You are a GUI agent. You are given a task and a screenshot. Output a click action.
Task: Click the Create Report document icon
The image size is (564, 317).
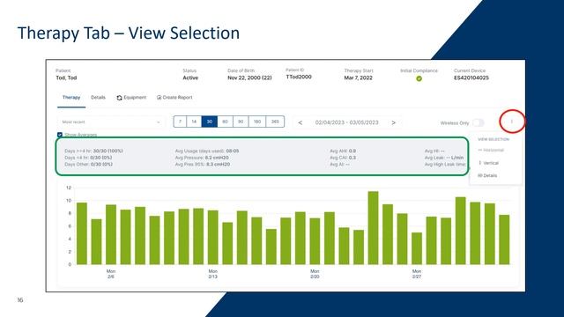tap(159, 98)
